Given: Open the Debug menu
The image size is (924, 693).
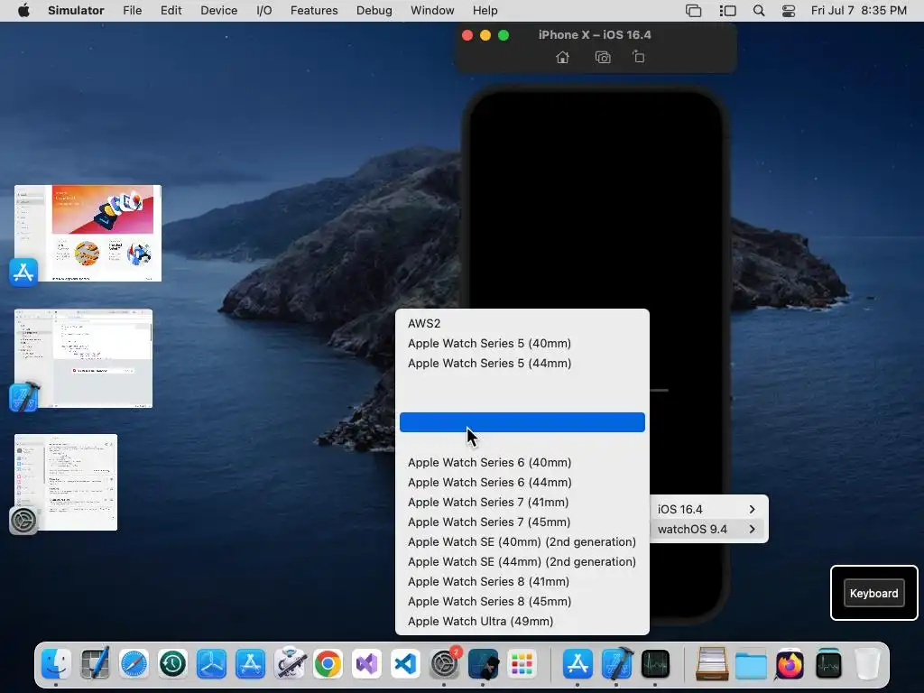Looking at the screenshot, I should tap(374, 11).
